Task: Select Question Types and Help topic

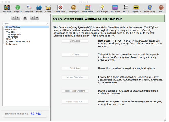Action: (18, 42)
